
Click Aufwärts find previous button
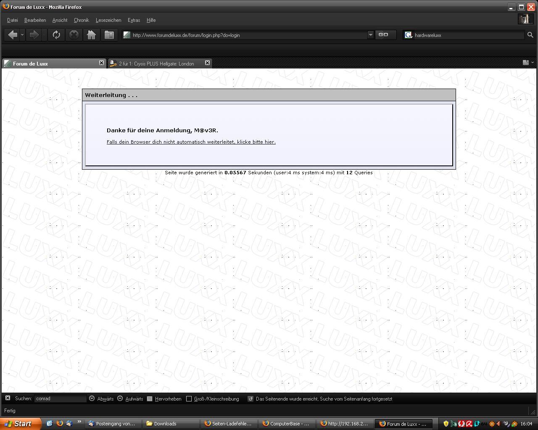coord(130,399)
